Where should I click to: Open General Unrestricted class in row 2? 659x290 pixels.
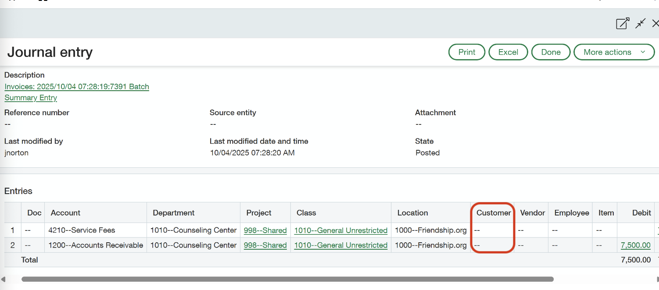pos(340,245)
